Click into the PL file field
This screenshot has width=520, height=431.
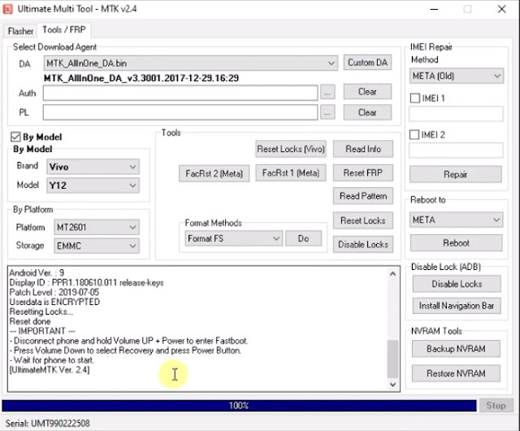(x=180, y=112)
